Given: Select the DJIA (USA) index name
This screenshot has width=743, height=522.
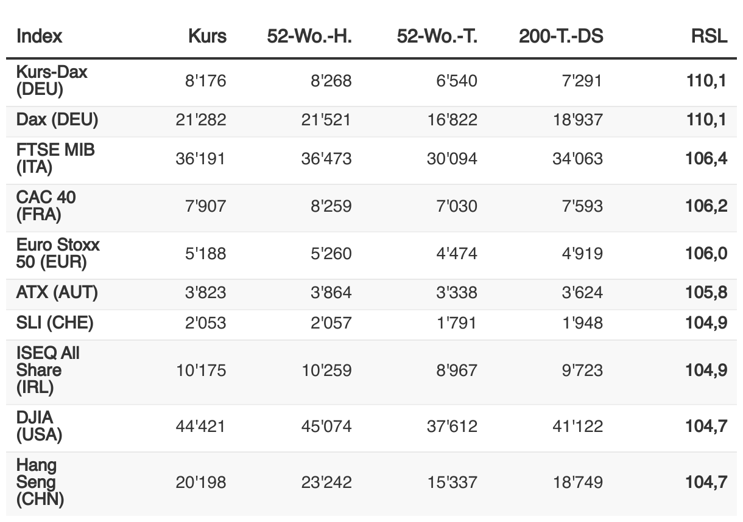Looking at the screenshot, I should point(39,426).
